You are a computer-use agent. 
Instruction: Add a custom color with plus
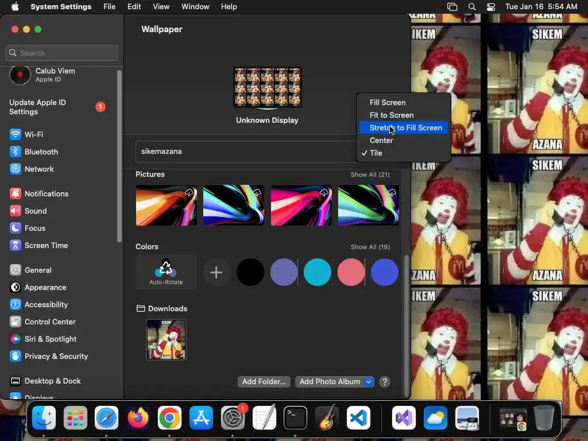pyautogui.click(x=216, y=272)
